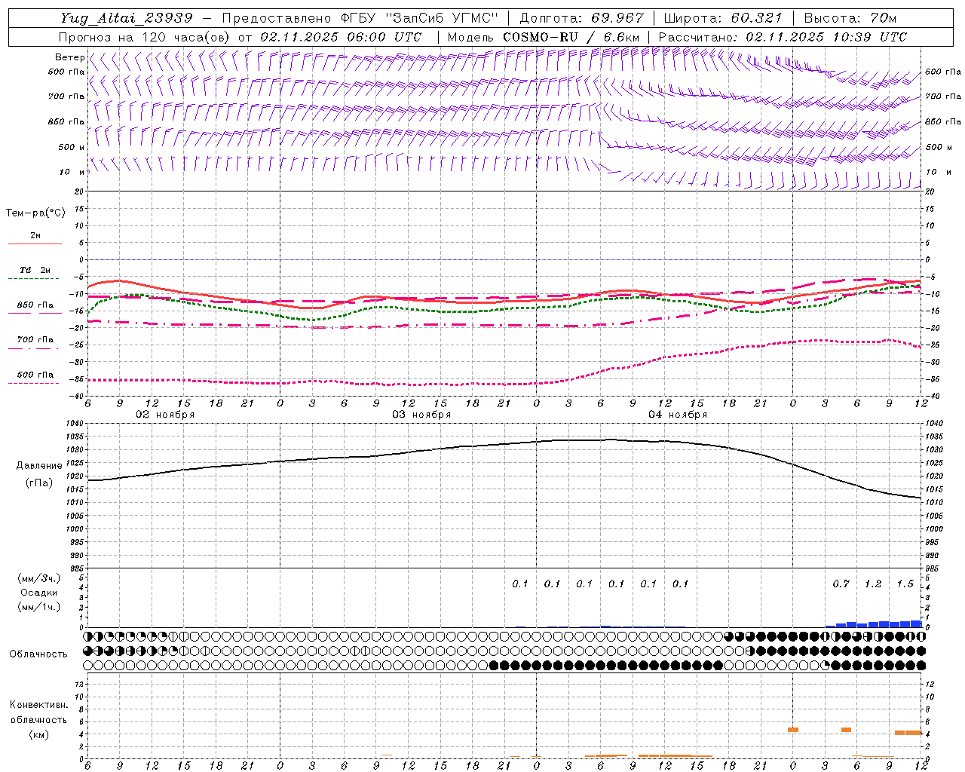
Task: Click the Давление pressure panel label
Action: [39, 466]
